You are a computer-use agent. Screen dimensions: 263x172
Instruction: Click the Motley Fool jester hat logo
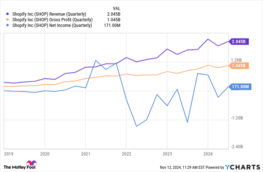32,163
